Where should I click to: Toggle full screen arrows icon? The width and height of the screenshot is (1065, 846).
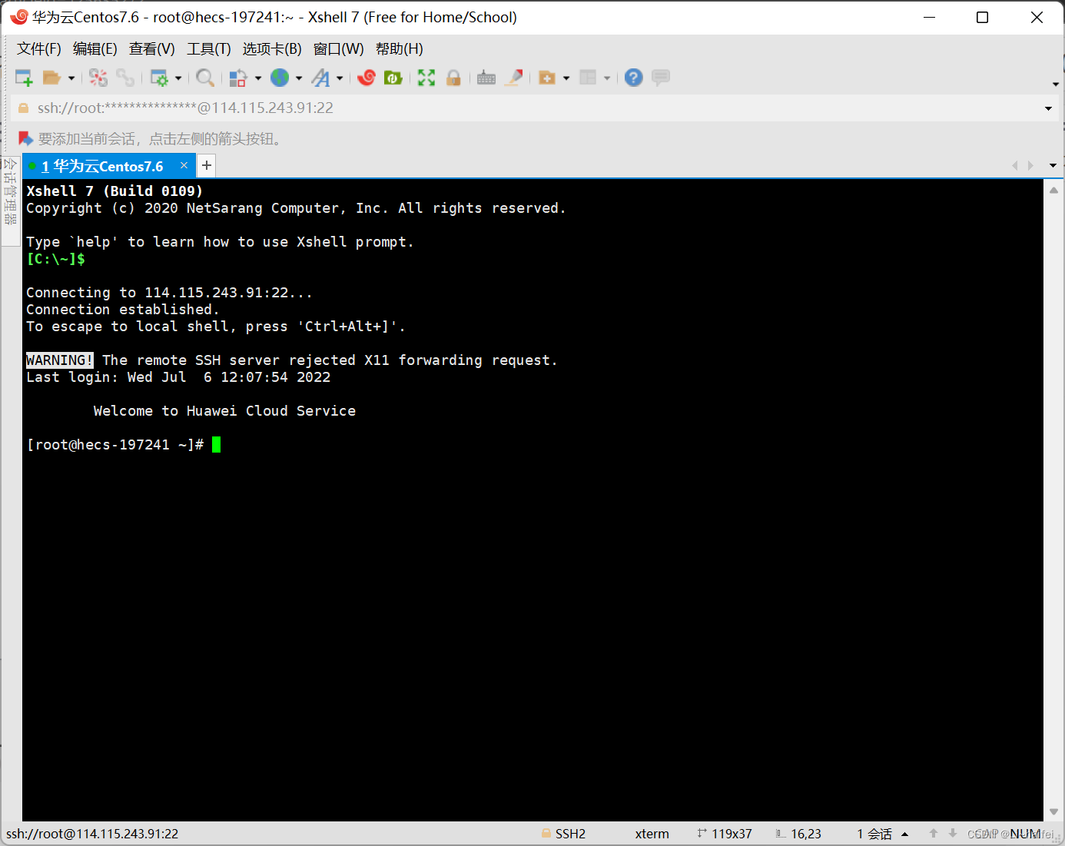point(426,78)
